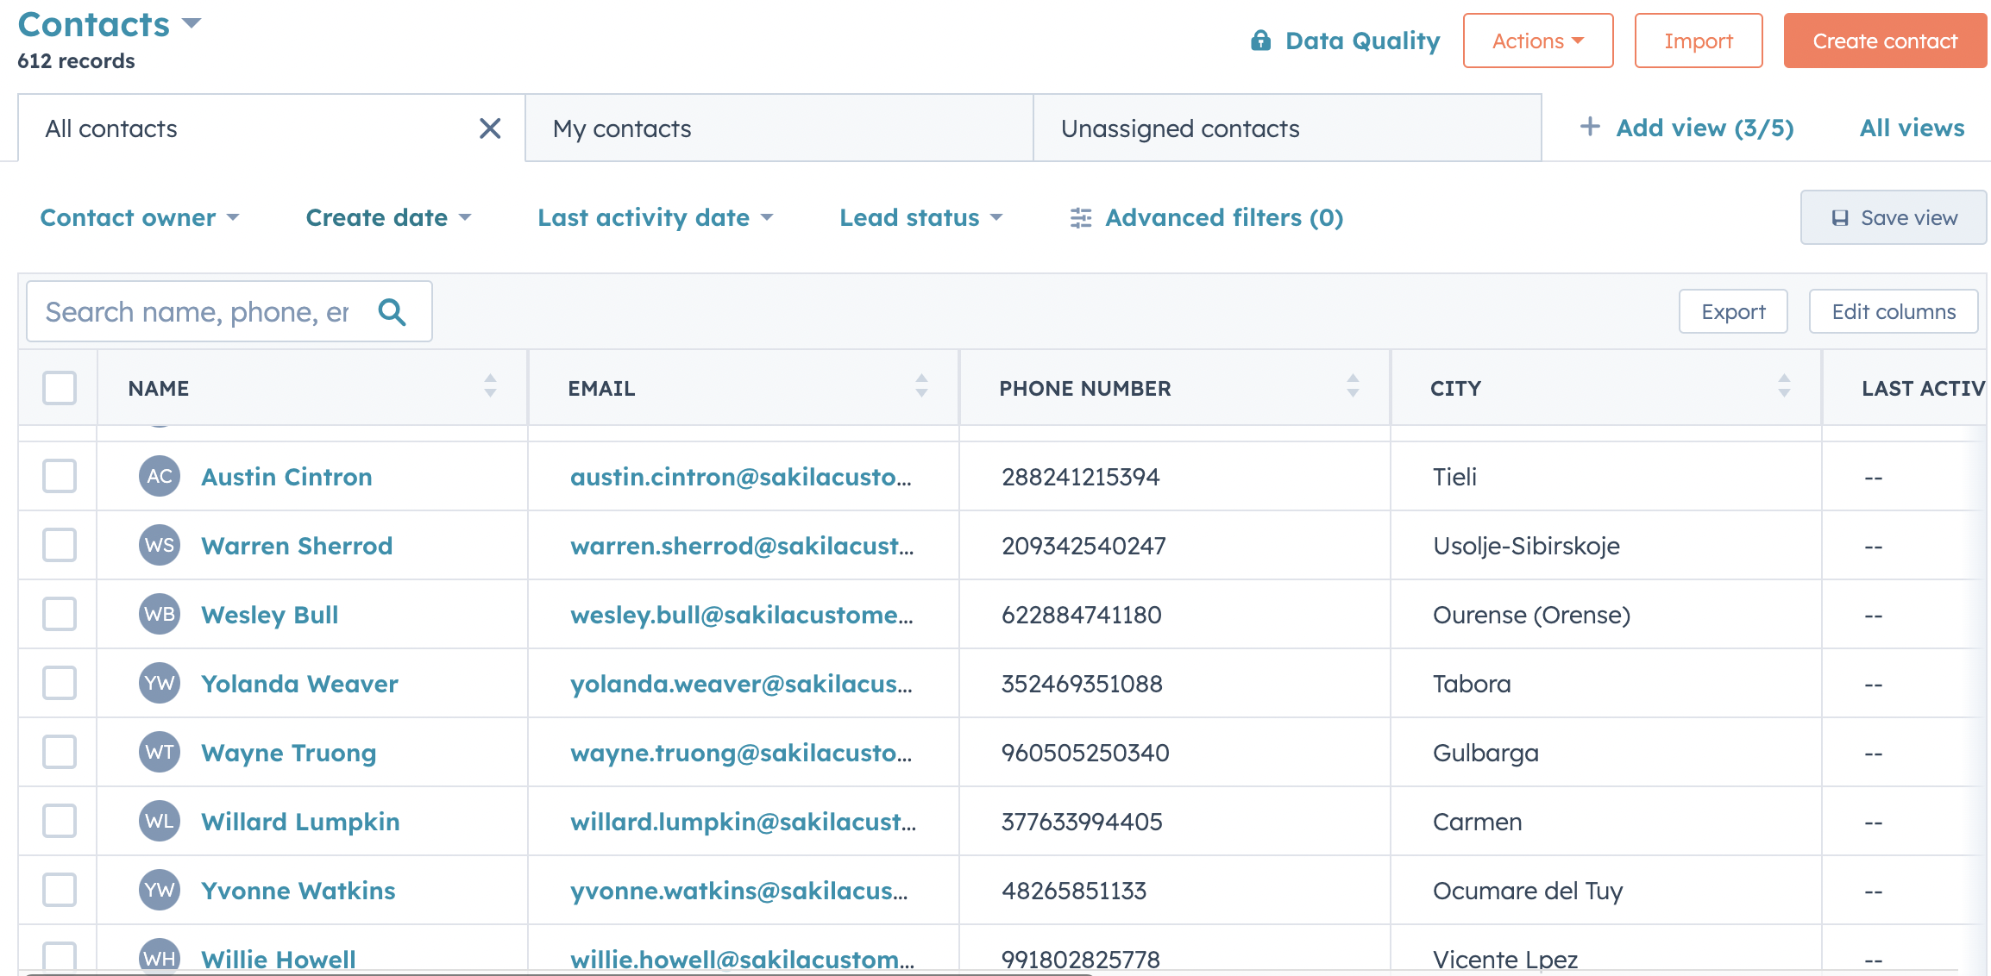
Task: Click the Save view disk icon
Action: pyautogui.click(x=1840, y=217)
